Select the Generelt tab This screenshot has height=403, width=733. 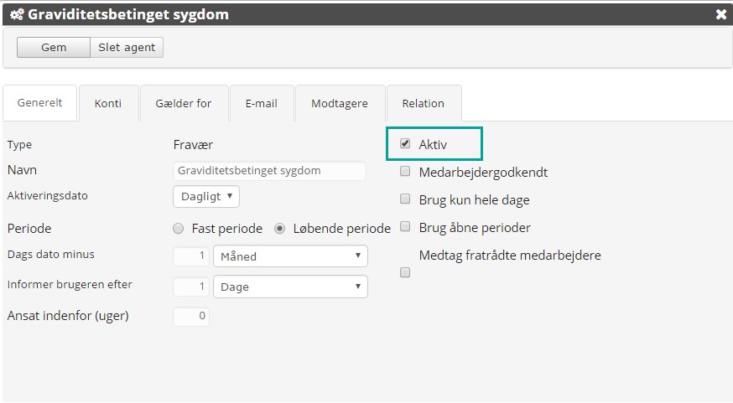point(40,103)
